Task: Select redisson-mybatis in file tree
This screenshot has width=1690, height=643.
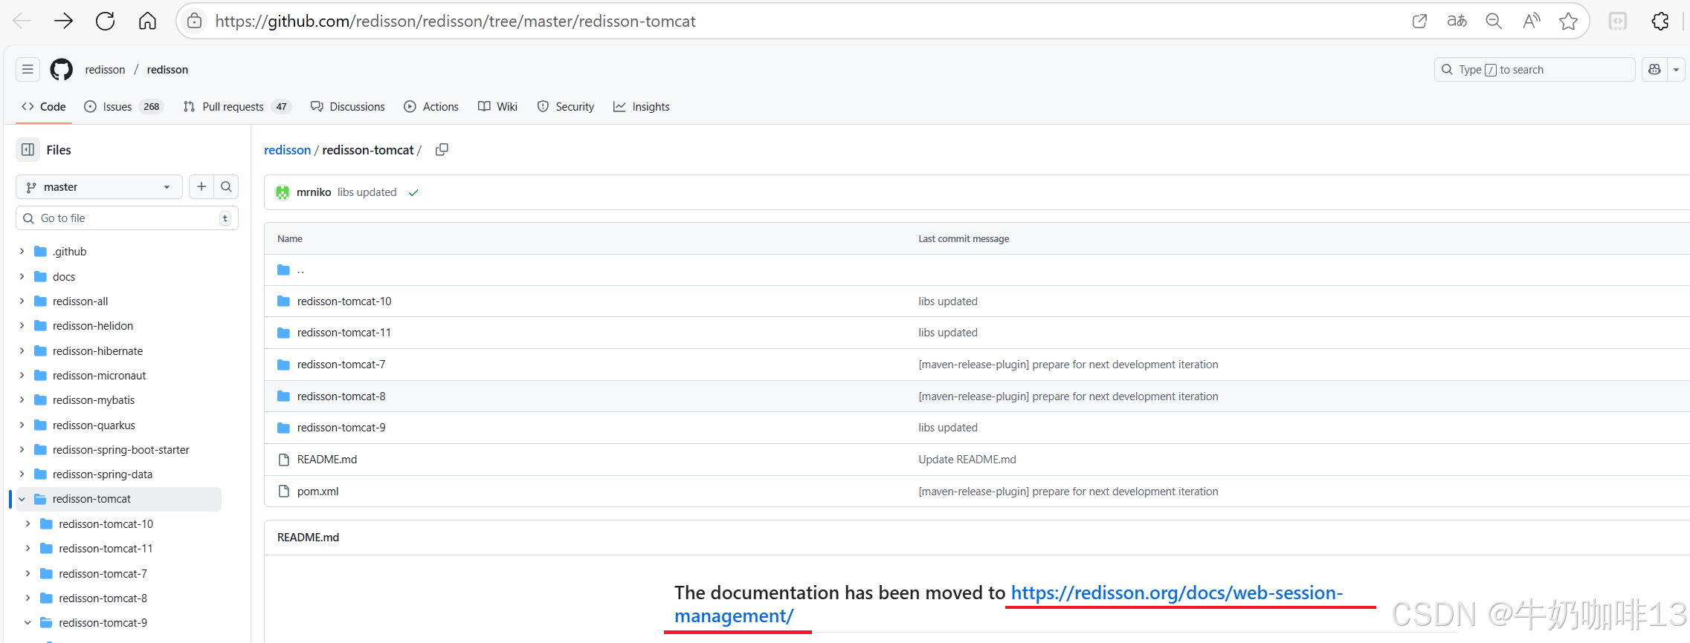Action: [x=94, y=400]
